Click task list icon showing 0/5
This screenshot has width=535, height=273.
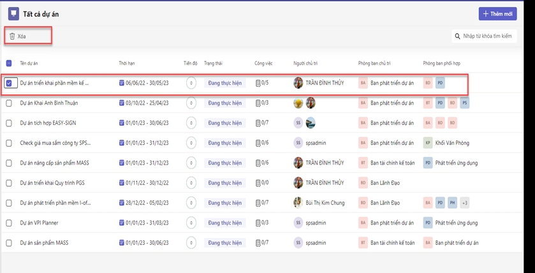point(258,83)
